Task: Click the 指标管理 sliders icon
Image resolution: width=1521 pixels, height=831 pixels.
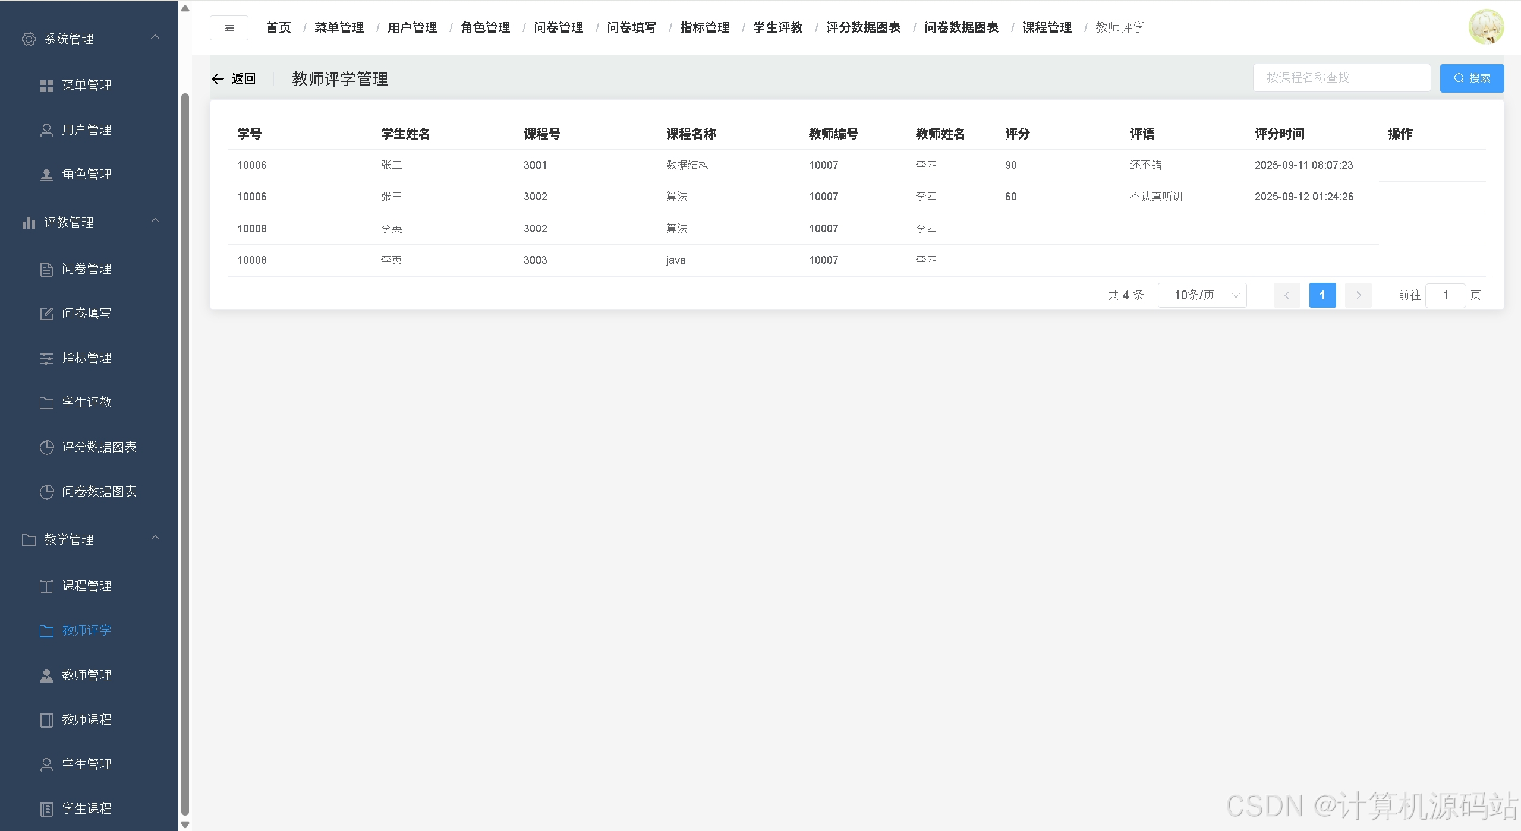Action: coord(46,358)
